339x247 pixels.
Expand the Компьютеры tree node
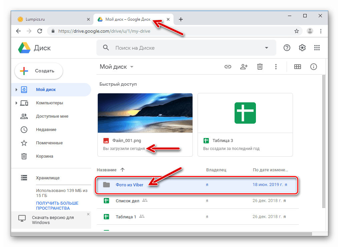pyautogui.click(x=16, y=103)
